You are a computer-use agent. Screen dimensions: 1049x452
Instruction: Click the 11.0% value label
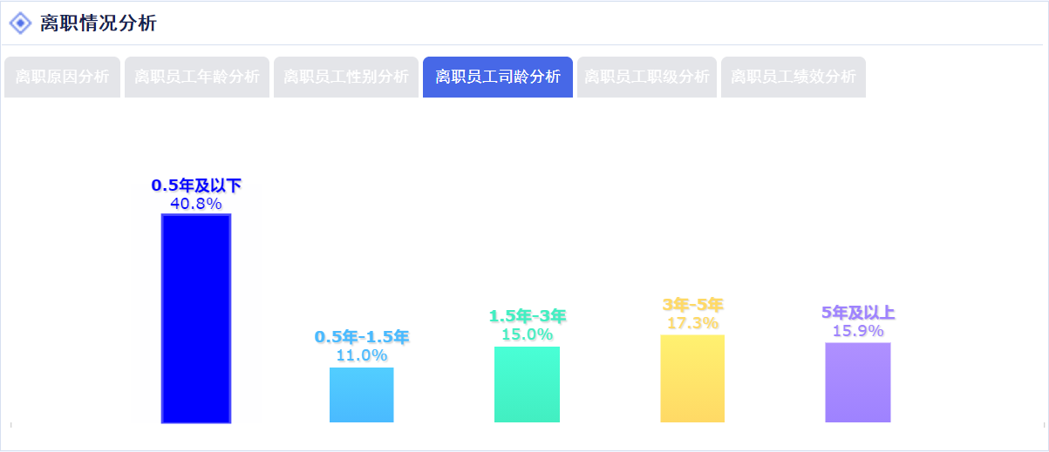pyautogui.click(x=362, y=355)
